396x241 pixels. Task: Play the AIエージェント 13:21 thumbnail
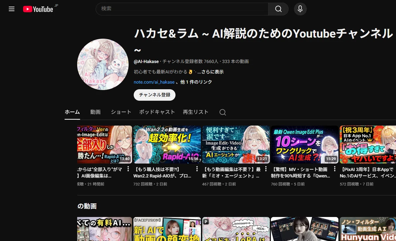pyautogui.click(x=236, y=145)
